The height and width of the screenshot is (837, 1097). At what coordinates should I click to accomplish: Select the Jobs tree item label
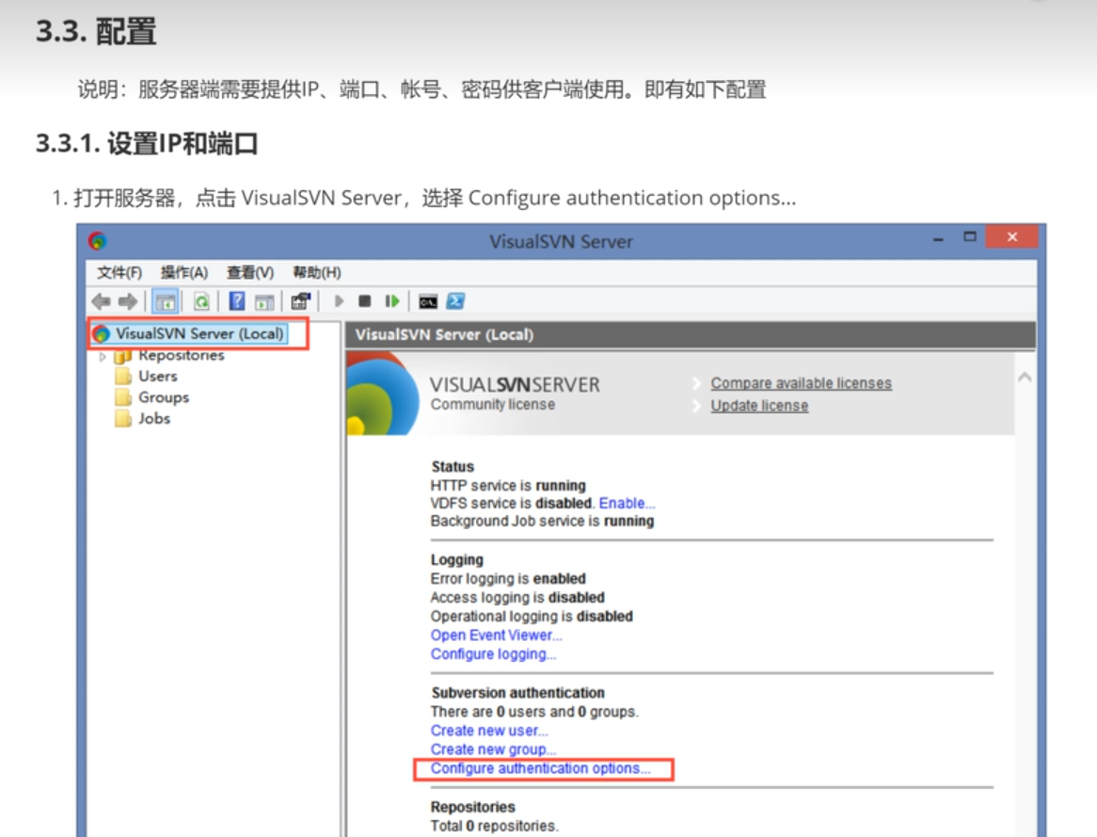(x=154, y=419)
